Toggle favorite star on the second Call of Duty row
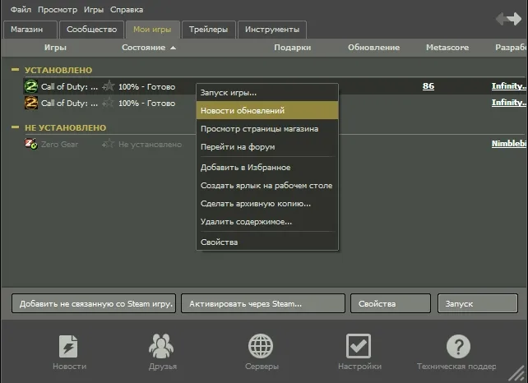 pyautogui.click(x=109, y=104)
